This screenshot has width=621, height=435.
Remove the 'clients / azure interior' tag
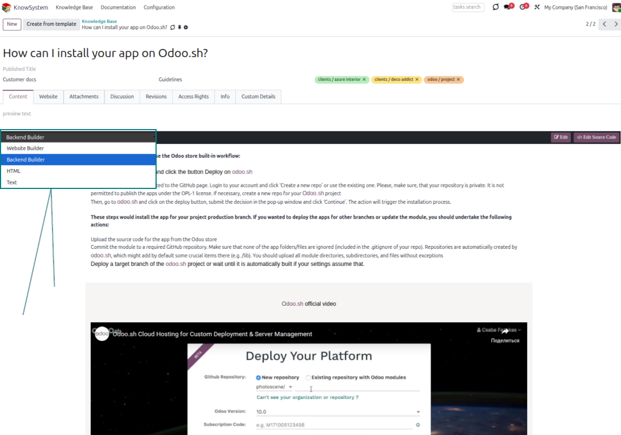pos(364,80)
